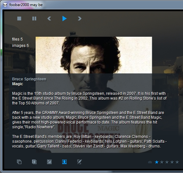Pause the current track
The height and width of the screenshot is (173, 183).
[34, 19]
